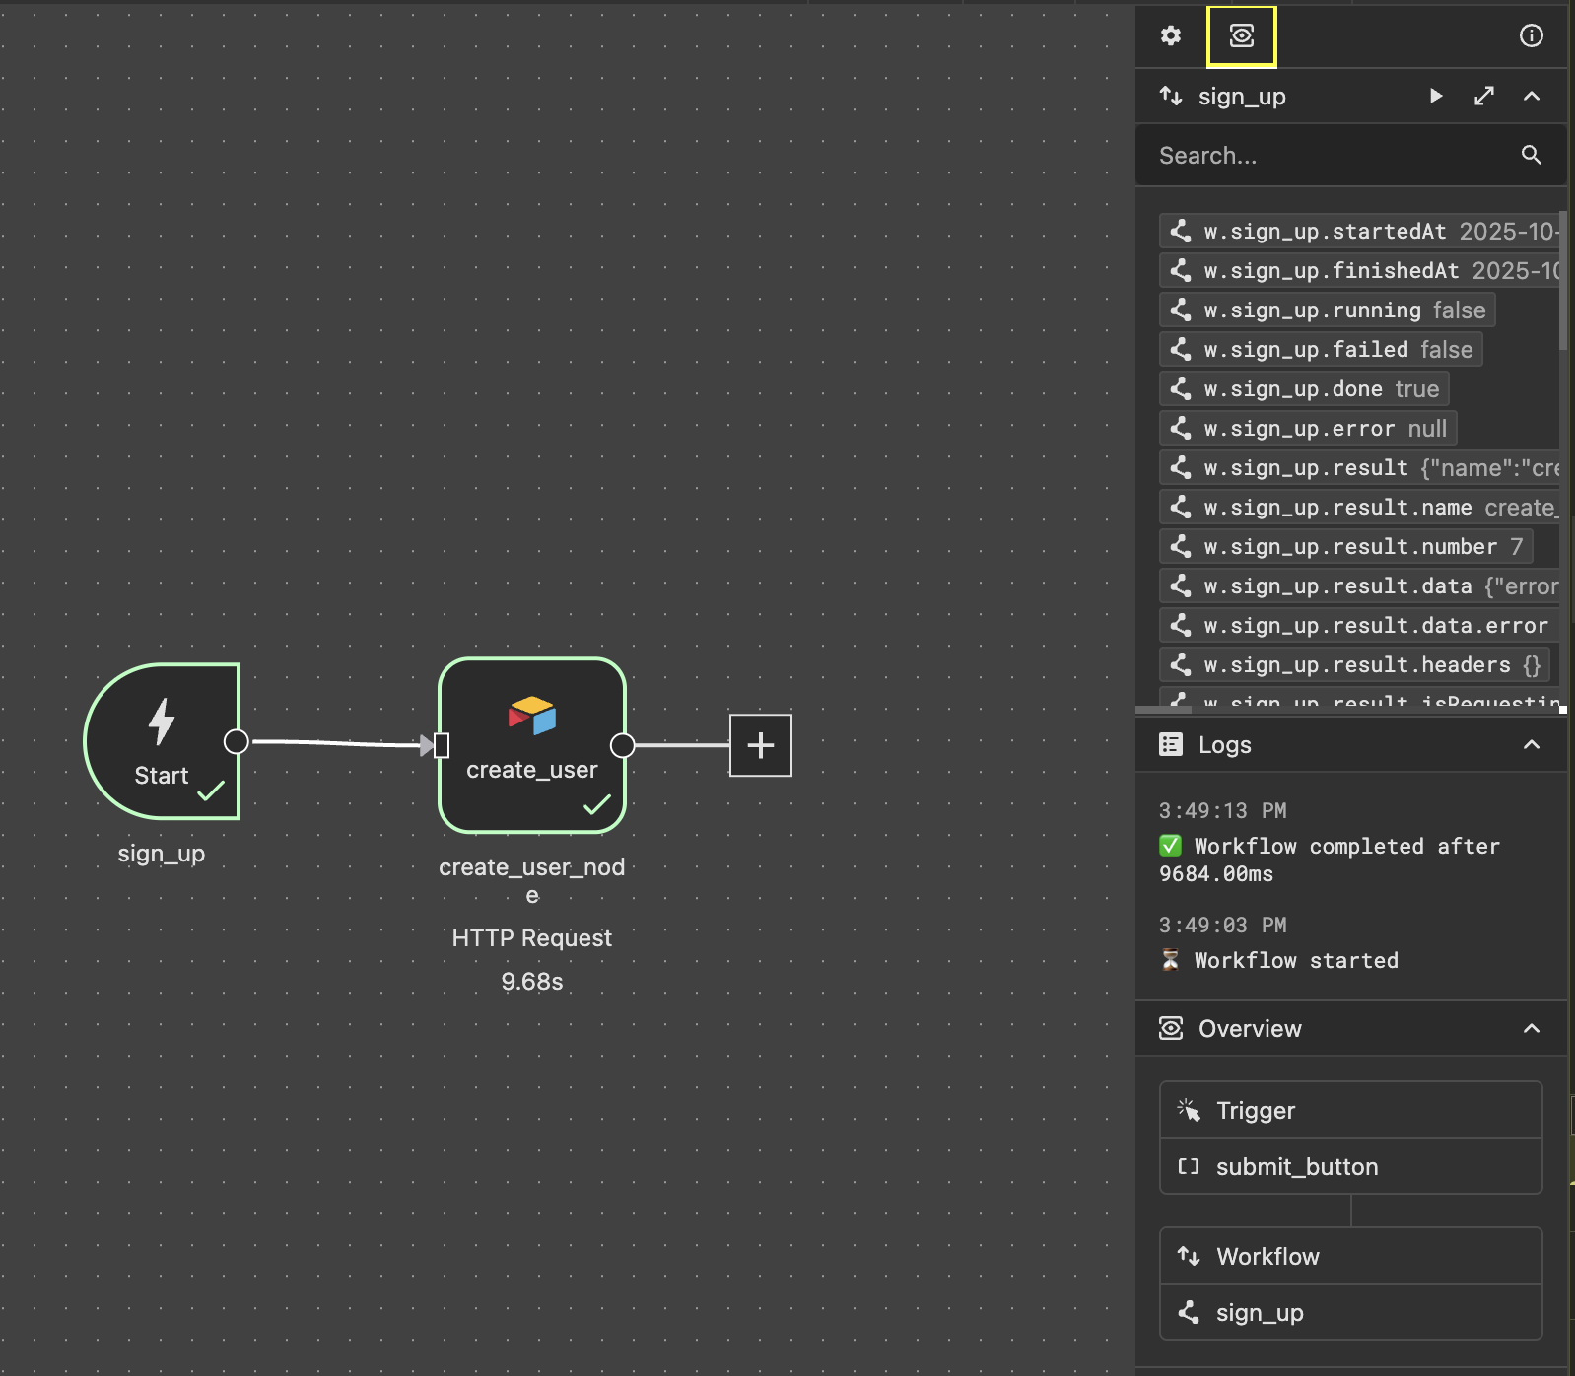Select w.sign_up.failed false row
This screenshot has width=1575, height=1376.
1322,350
